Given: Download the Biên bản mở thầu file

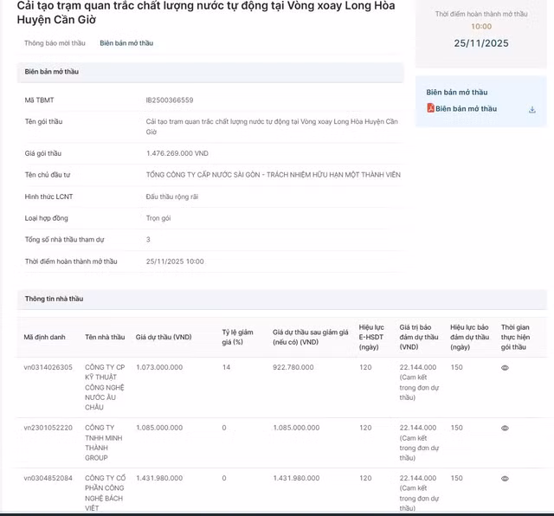Looking at the screenshot, I should pyautogui.click(x=532, y=110).
